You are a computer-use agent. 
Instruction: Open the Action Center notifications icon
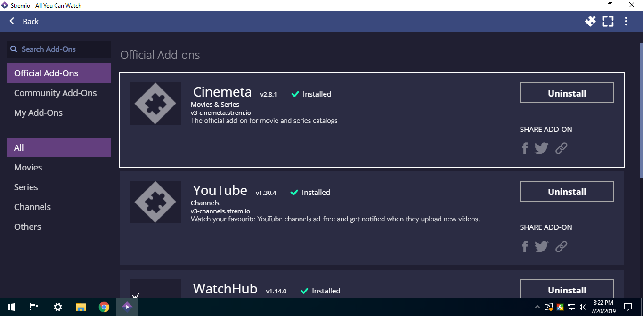coord(627,307)
